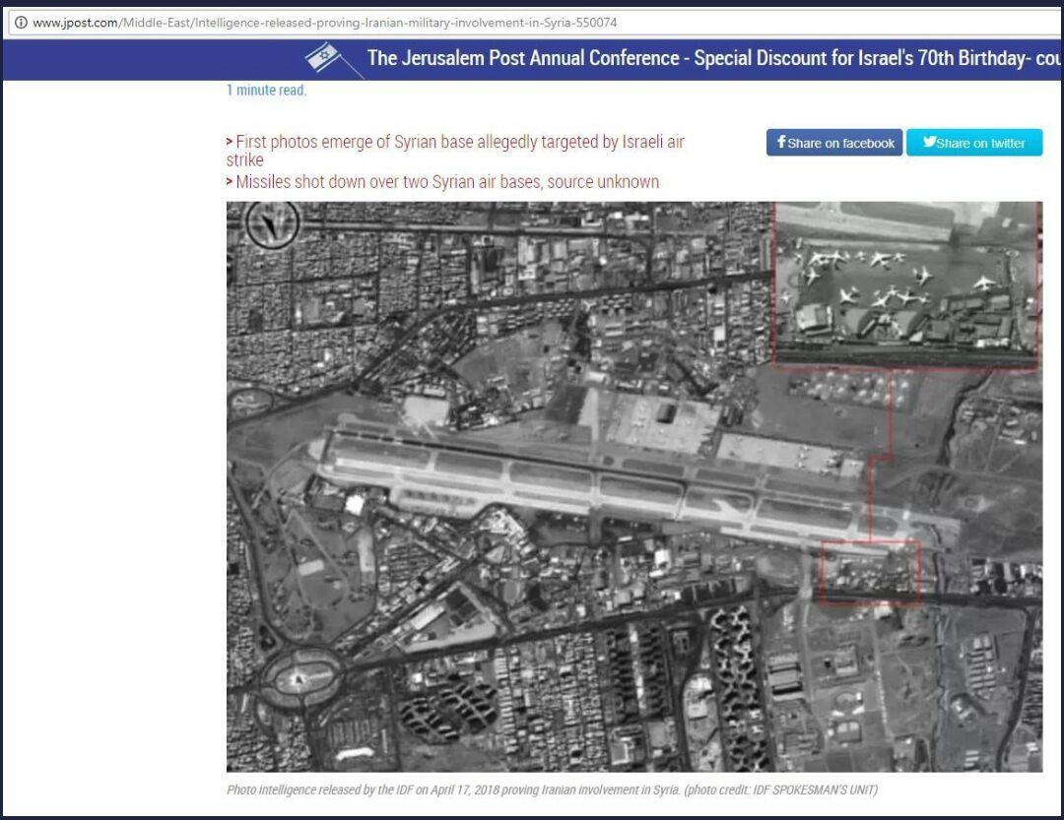
Task: Click the '1 minute read.' text
Action: pyautogui.click(x=267, y=91)
